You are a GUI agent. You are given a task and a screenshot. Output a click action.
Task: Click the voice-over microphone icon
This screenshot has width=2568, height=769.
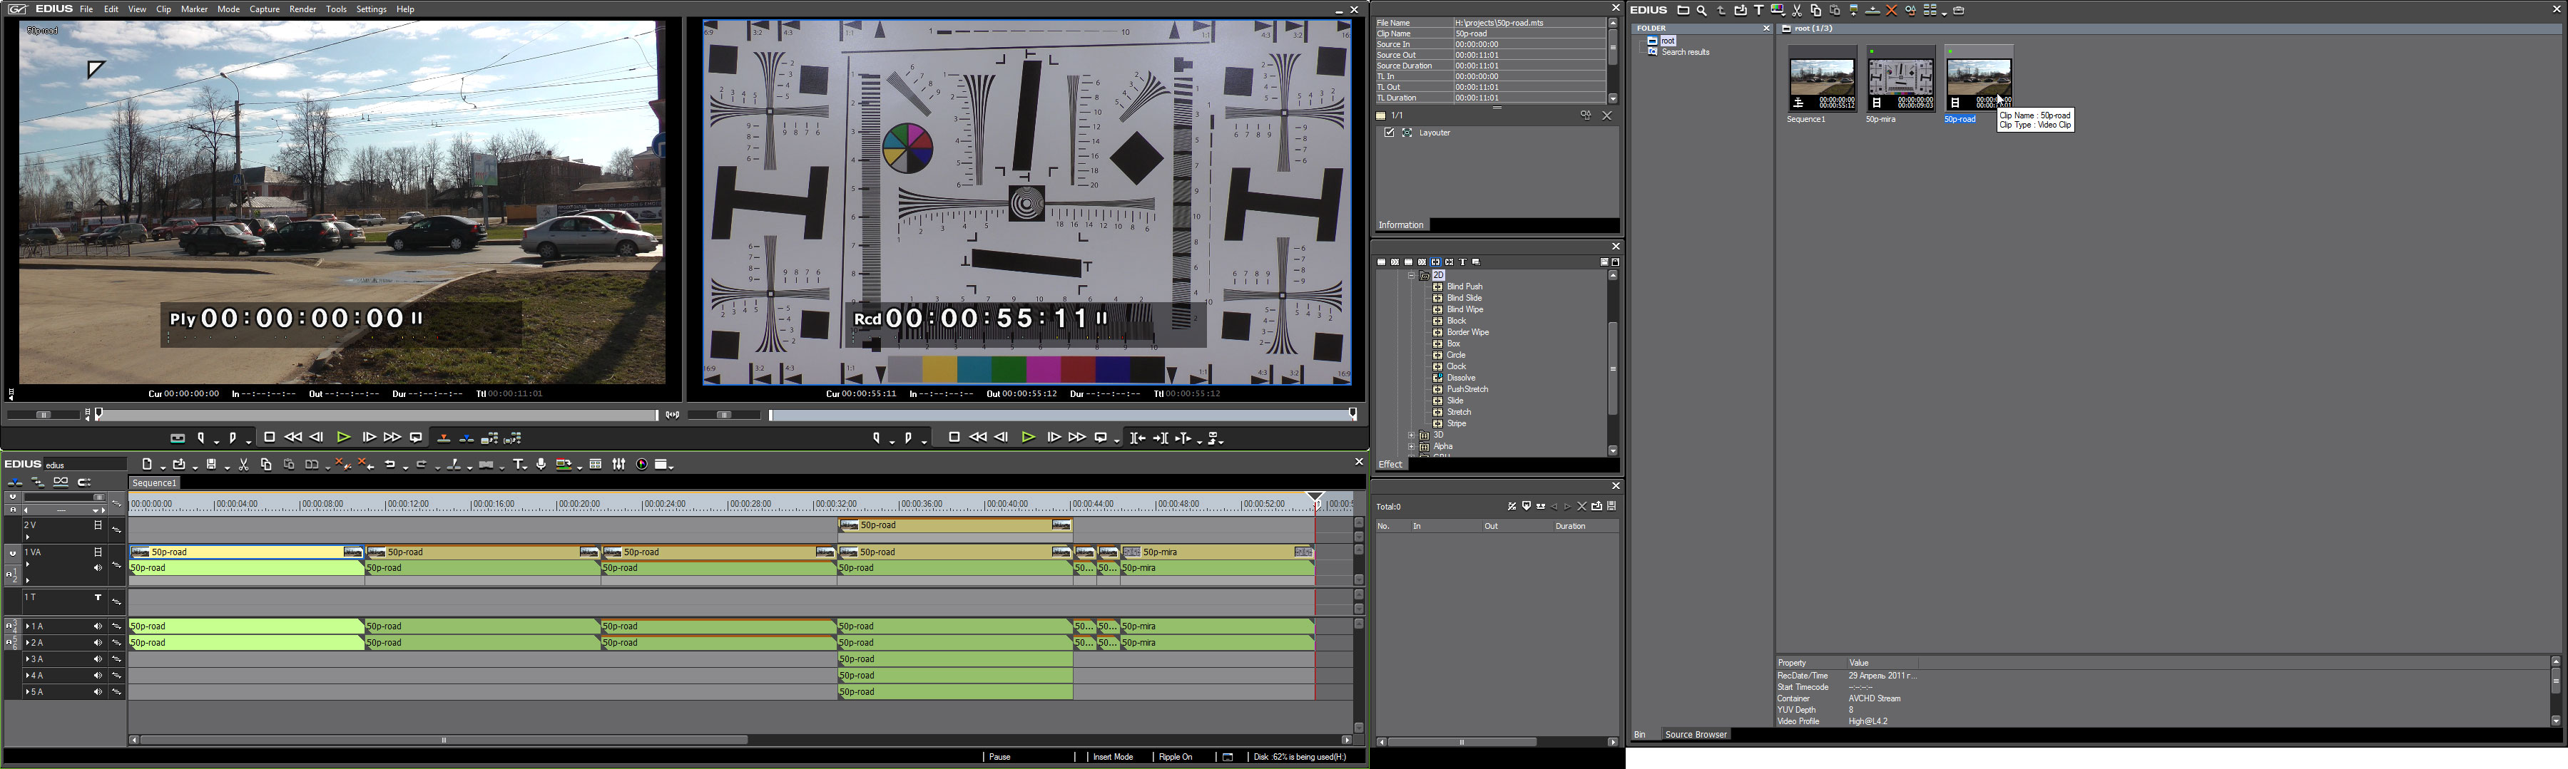point(541,465)
